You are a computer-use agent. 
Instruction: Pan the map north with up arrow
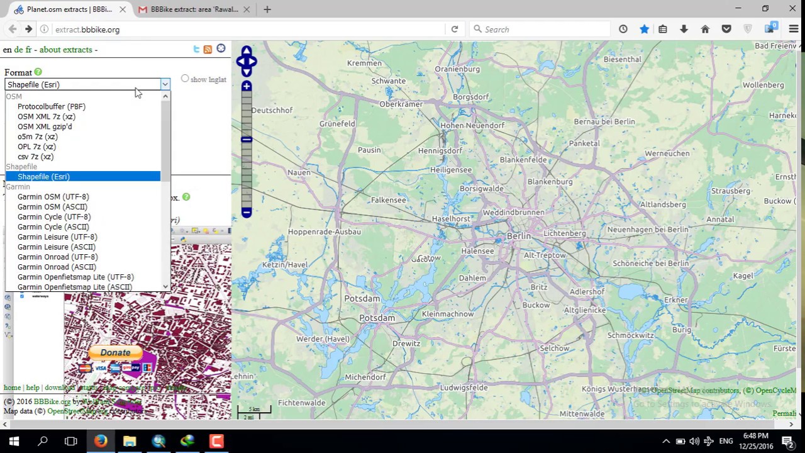click(247, 50)
